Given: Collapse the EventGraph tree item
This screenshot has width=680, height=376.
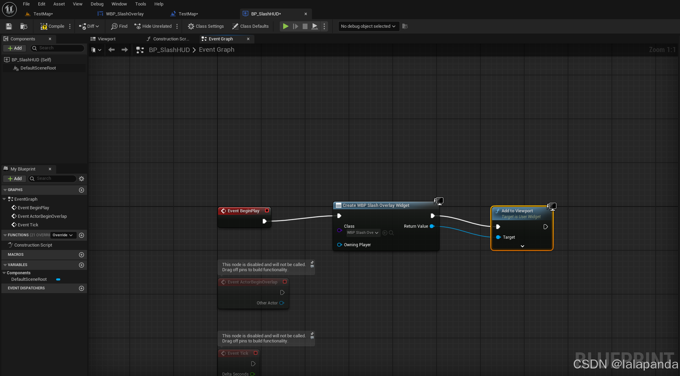Looking at the screenshot, I should [4, 199].
